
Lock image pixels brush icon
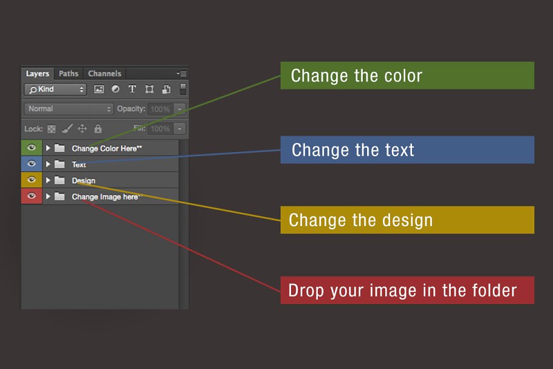click(67, 129)
